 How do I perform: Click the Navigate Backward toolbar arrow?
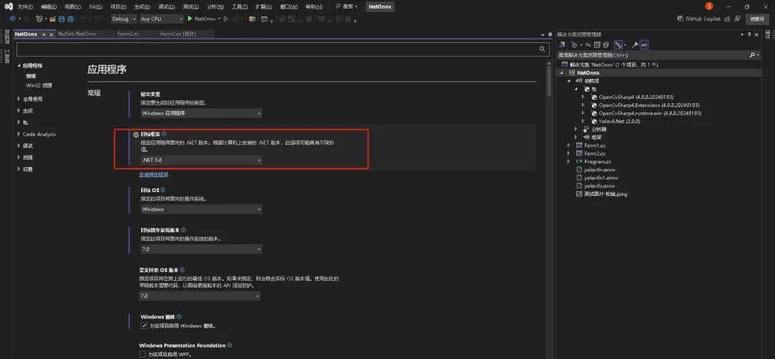(x=13, y=19)
